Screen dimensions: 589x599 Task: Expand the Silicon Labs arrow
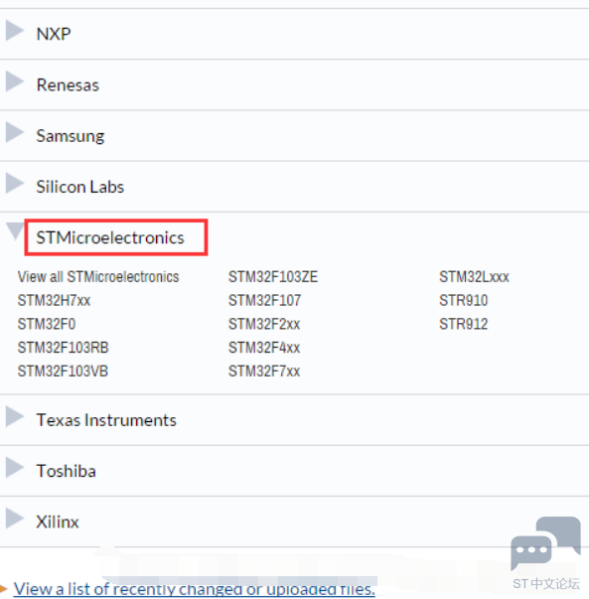coord(15,184)
